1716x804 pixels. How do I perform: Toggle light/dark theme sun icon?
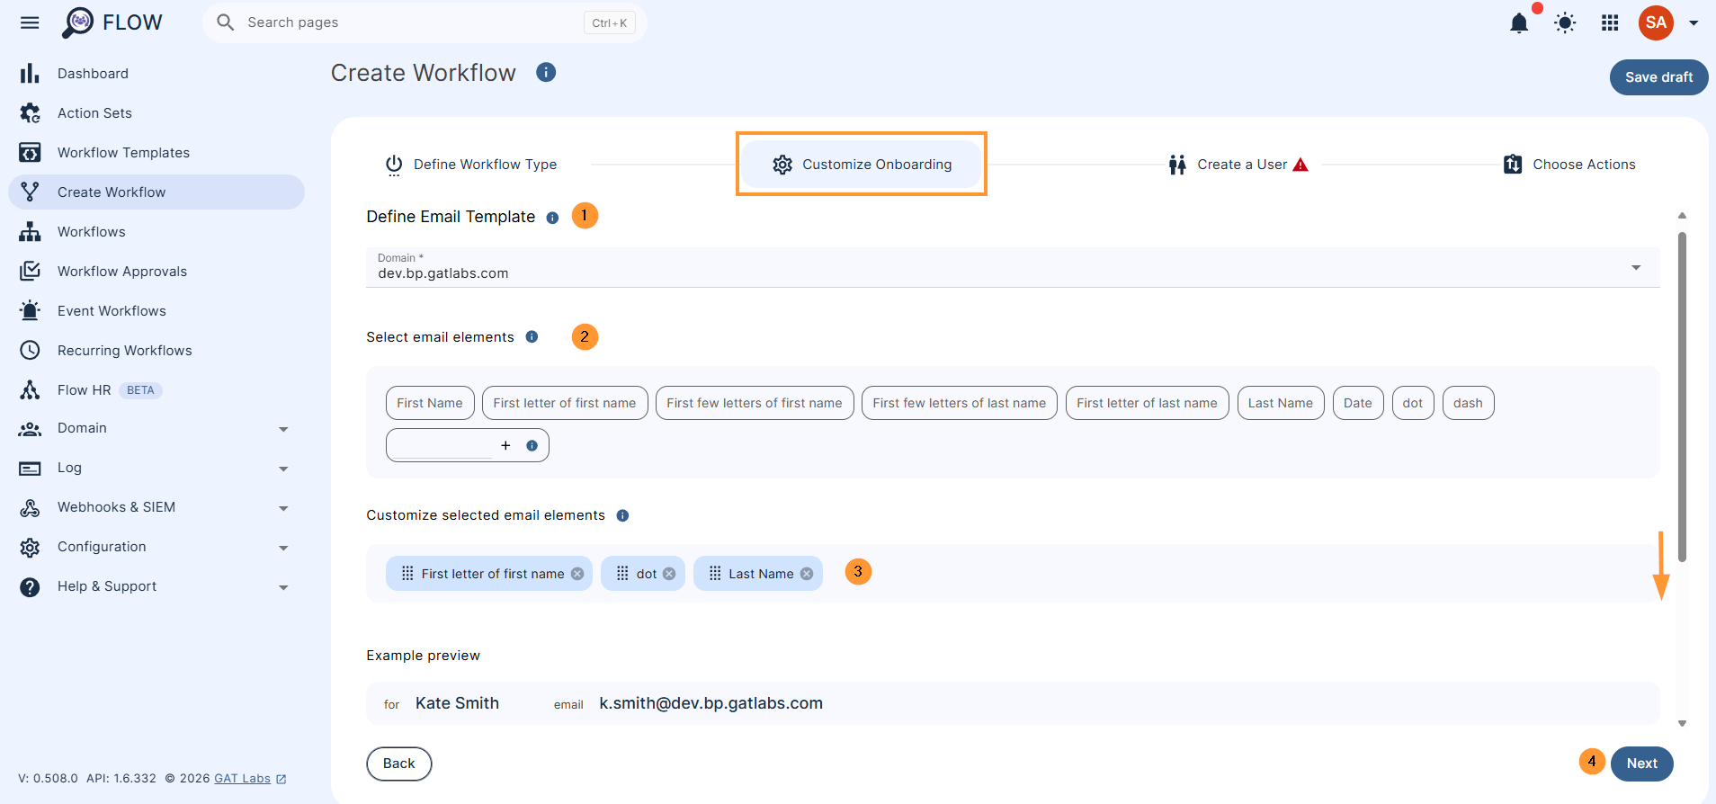(x=1565, y=22)
